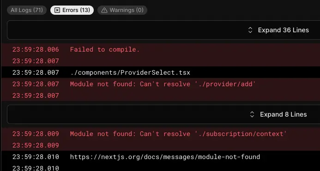Click the error X icon in Errors filter
The height and width of the screenshot is (171, 320).
(x=57, y=10)
